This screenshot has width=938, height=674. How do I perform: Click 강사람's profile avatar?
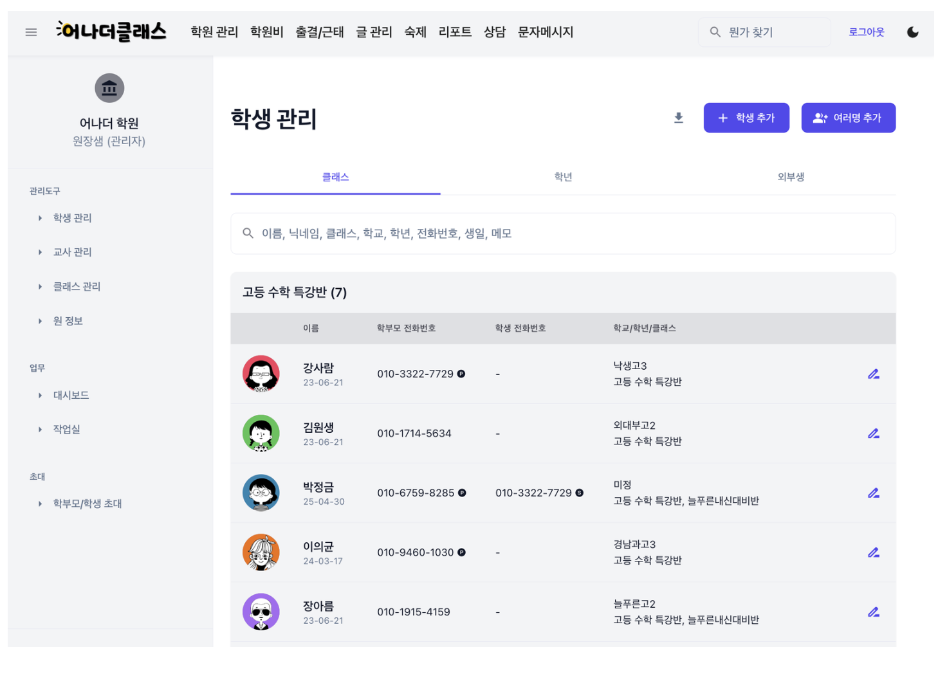261,374
